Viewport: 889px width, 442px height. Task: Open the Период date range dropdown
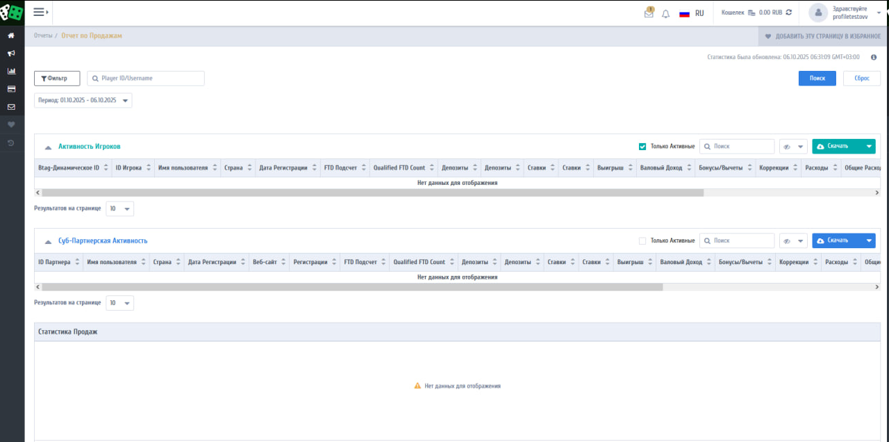tap(83, 100)
